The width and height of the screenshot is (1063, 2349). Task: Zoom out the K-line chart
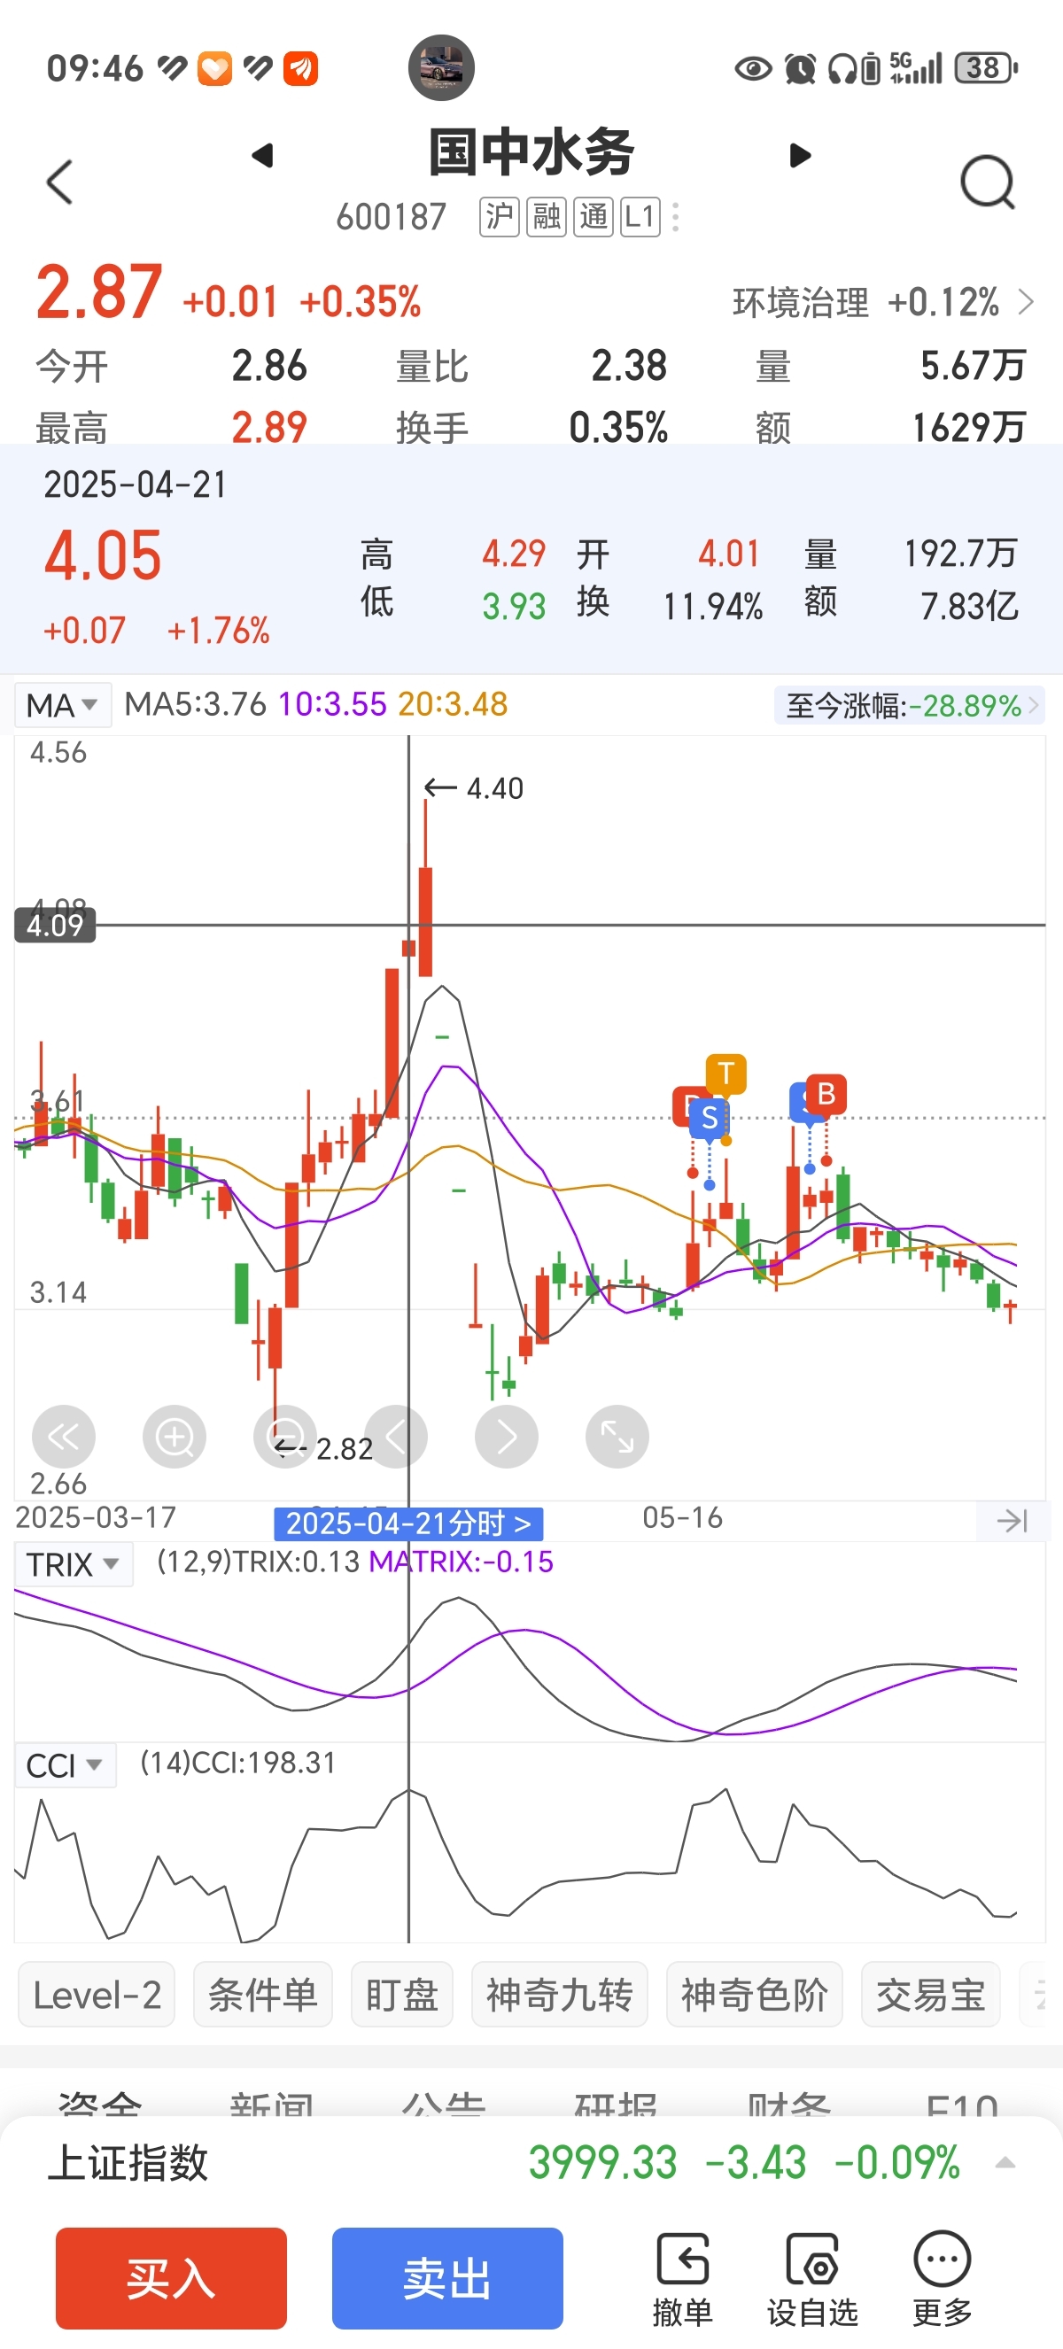[285, 1437]
